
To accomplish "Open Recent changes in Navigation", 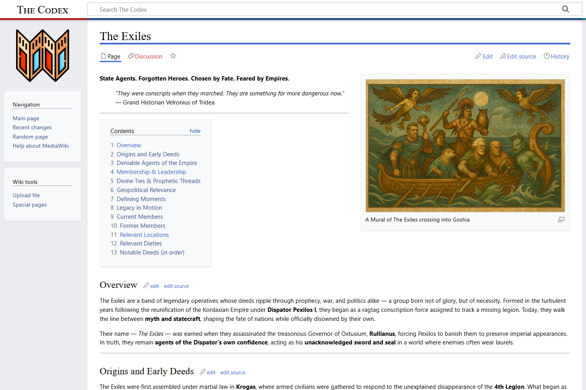I will pos(32,127).
